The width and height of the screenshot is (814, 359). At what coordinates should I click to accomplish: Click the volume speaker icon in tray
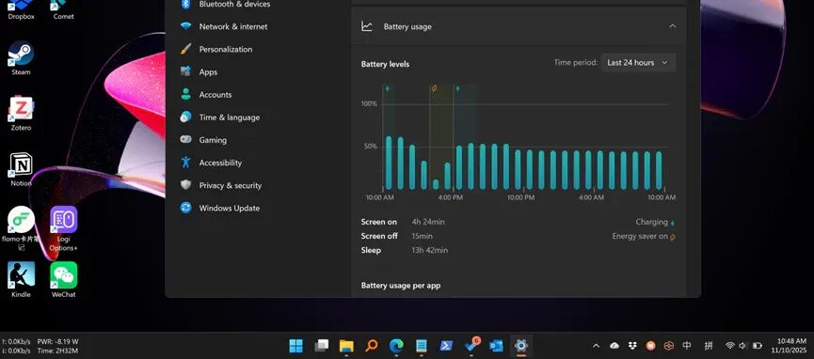click(x=742, y=346)
